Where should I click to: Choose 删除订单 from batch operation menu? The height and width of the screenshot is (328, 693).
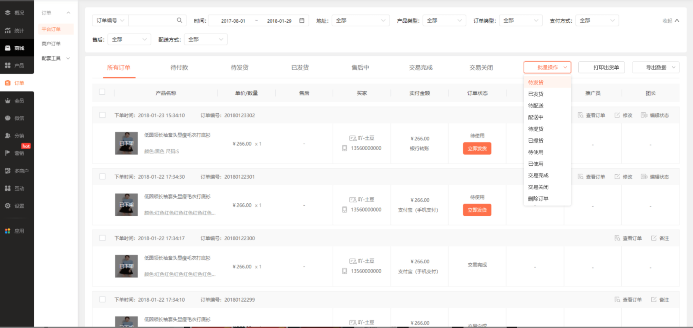point(538,199)
